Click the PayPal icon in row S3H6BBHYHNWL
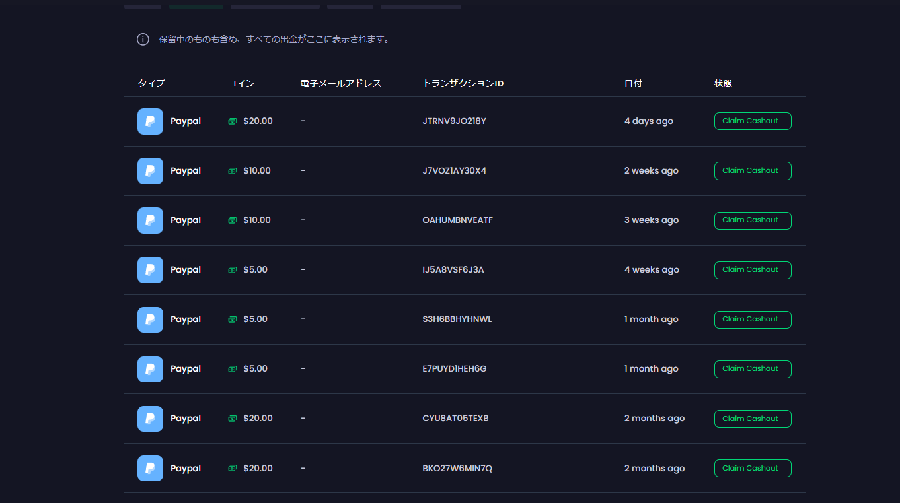 150,319
